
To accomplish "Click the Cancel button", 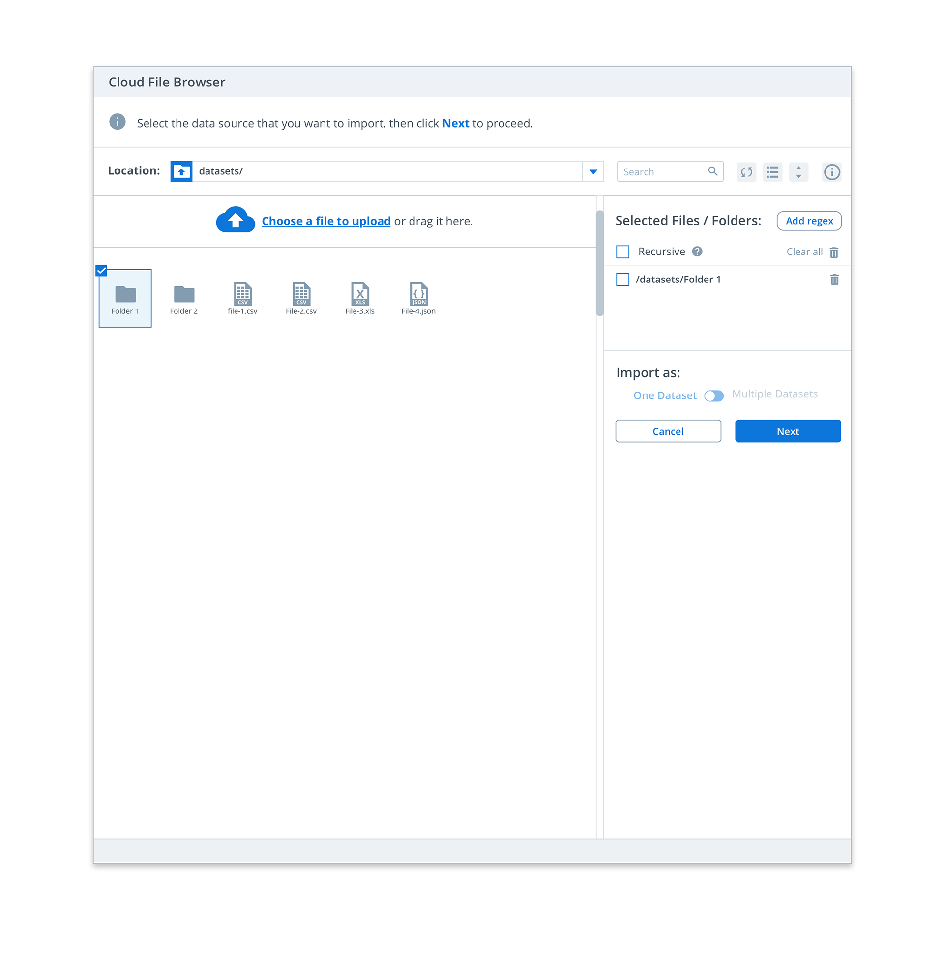I will (x=668, y=431).
